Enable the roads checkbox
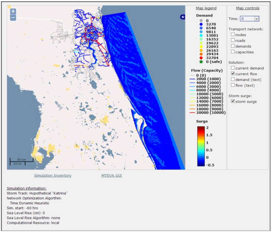Viewport: 271px width, 233px height. [x=233, y=40]
